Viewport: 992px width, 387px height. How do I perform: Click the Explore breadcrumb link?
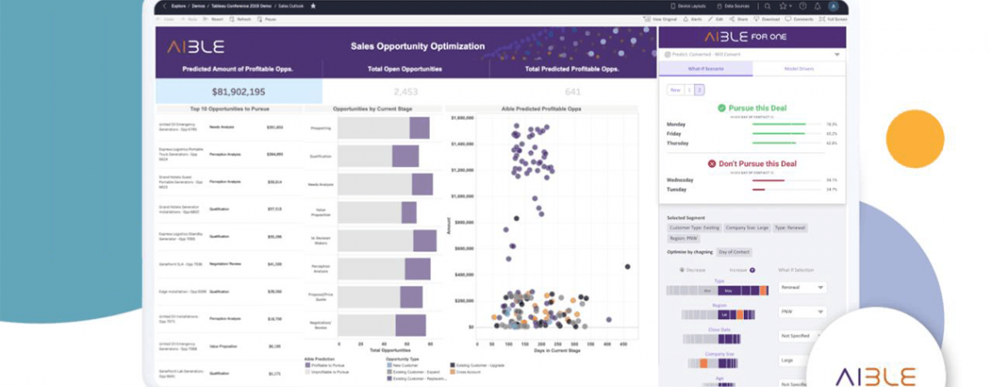coord(178,6)
